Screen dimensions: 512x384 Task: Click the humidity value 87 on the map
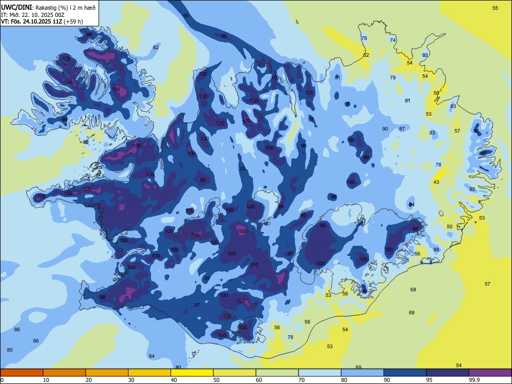click(x=402, y=129)
